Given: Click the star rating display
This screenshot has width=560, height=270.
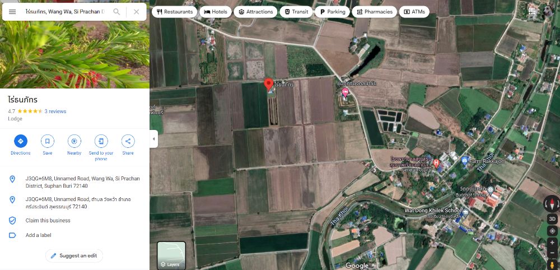Looking at the screenshot, I should tap(30, 111).
